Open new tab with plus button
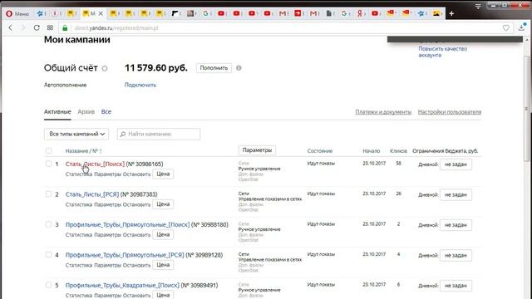The width and height of the screenshot is (532, 299). (x=451, y=13)
